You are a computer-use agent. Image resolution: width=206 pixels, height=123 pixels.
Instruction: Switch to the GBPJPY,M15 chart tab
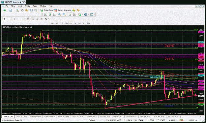point(91,116)
